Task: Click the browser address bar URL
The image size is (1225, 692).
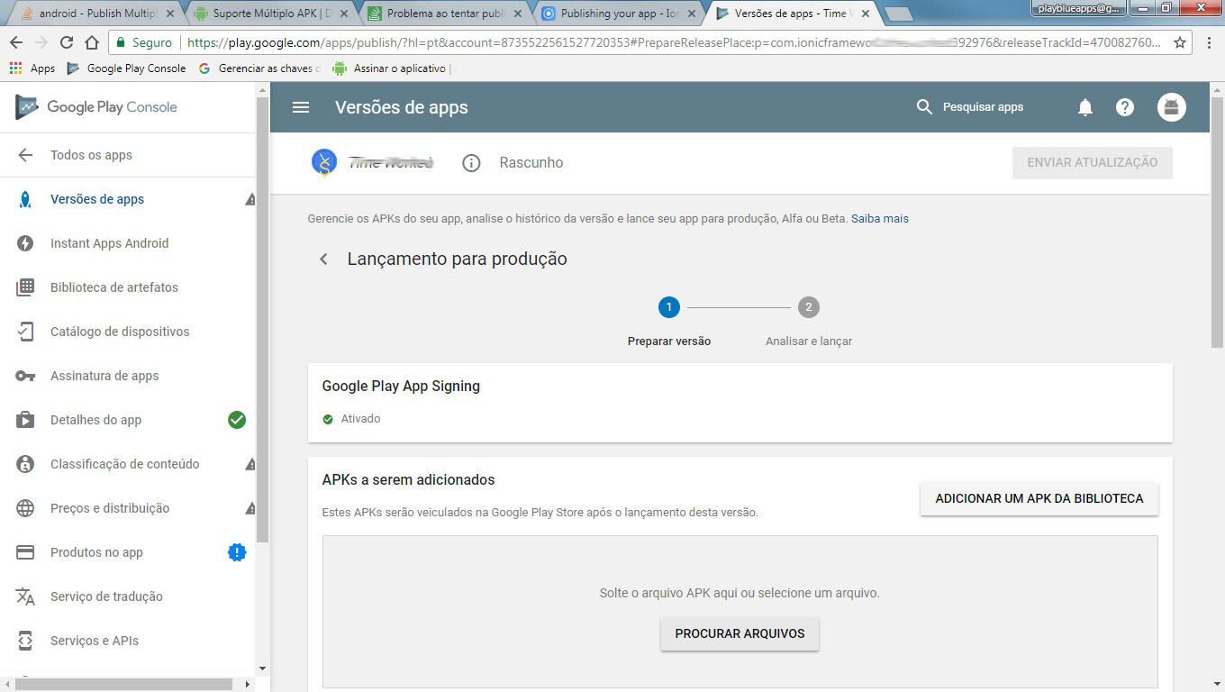Action: tap(674, 42)
